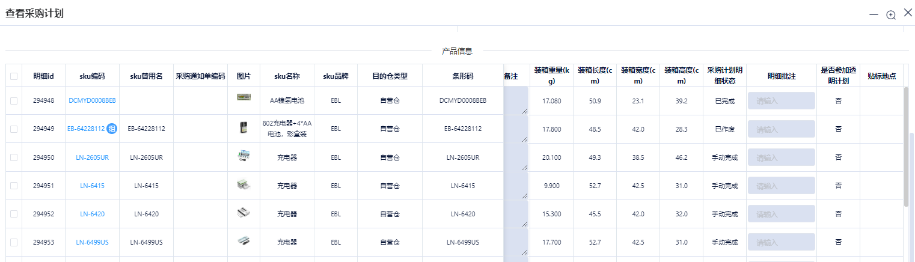Click status cell 已作废 in row 294949
This screenshot has width=915, height=262.
point(724,129)
